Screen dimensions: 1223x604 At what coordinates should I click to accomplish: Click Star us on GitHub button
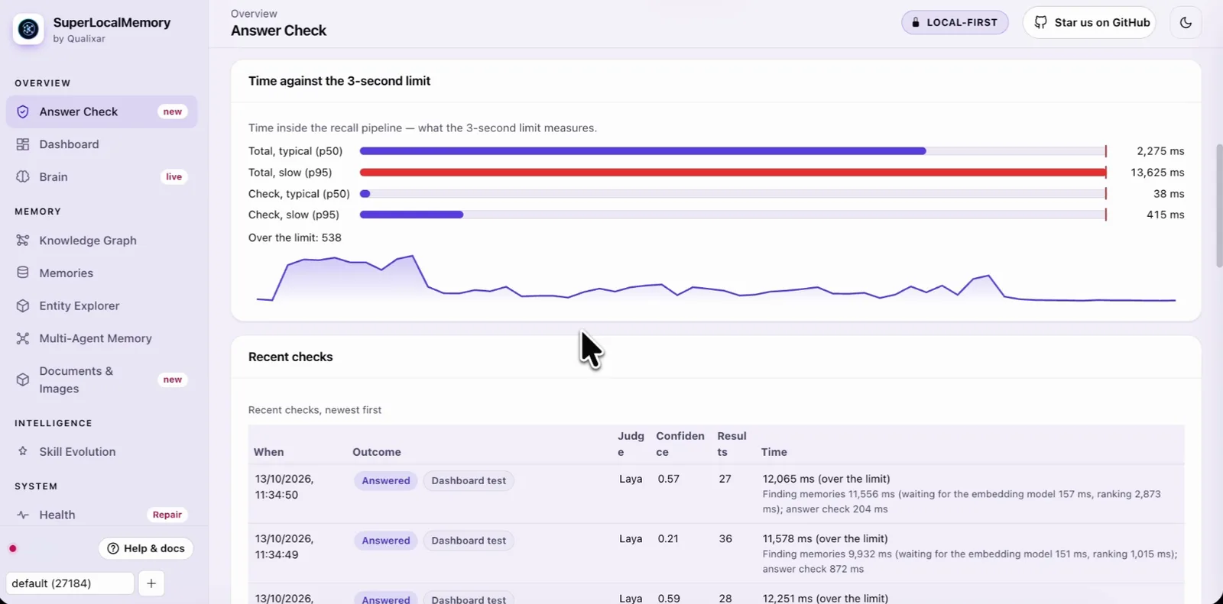(1089, 22)
